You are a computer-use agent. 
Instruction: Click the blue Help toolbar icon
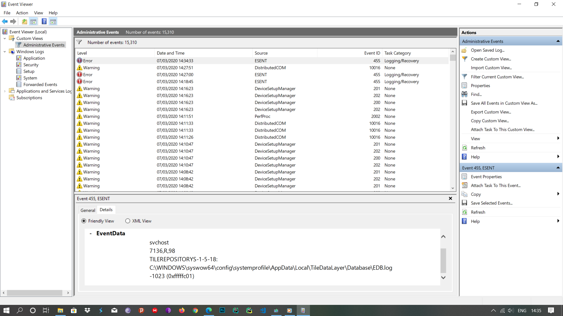[44, 21]
